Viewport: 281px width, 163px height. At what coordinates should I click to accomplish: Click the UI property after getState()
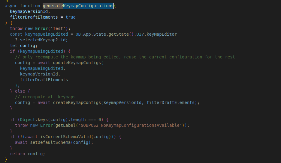[139, 34]
